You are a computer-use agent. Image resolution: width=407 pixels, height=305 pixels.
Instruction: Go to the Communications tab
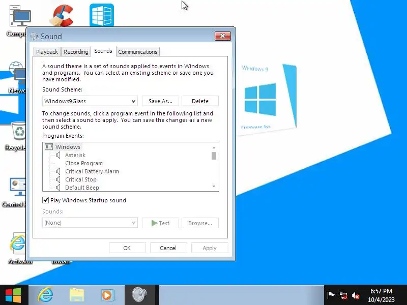tap(137, 52)
